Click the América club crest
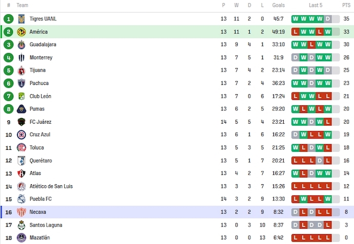Image resolution: width=354 pixels, height=244 pixels. point(22,32)
